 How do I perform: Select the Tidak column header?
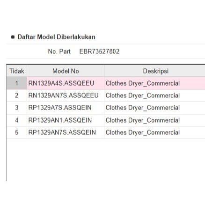coord(16,71)
